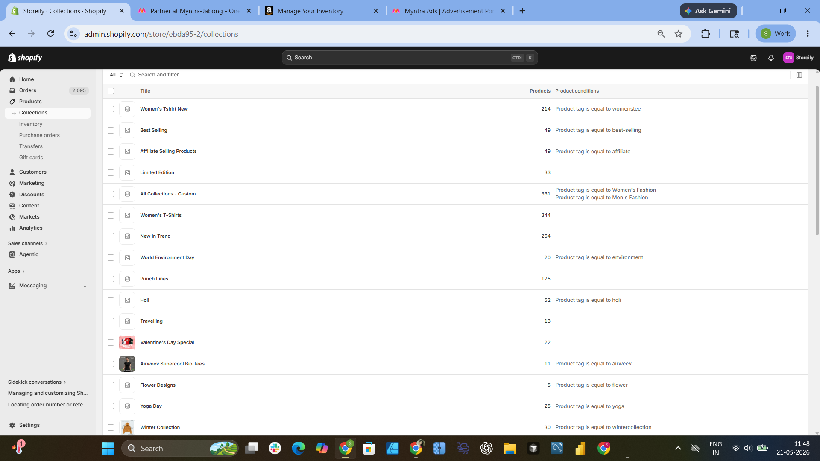Reload the page with the refresh button
This screenshot has height=461, width=820.
point(50,34)
